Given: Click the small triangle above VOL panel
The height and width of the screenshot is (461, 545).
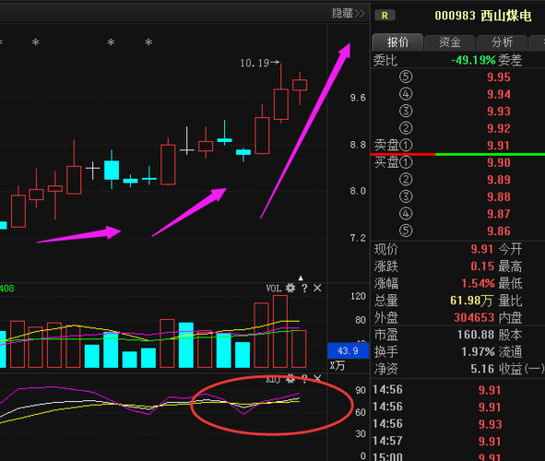Looking at the screenshot, I should [x=301, y=278].
